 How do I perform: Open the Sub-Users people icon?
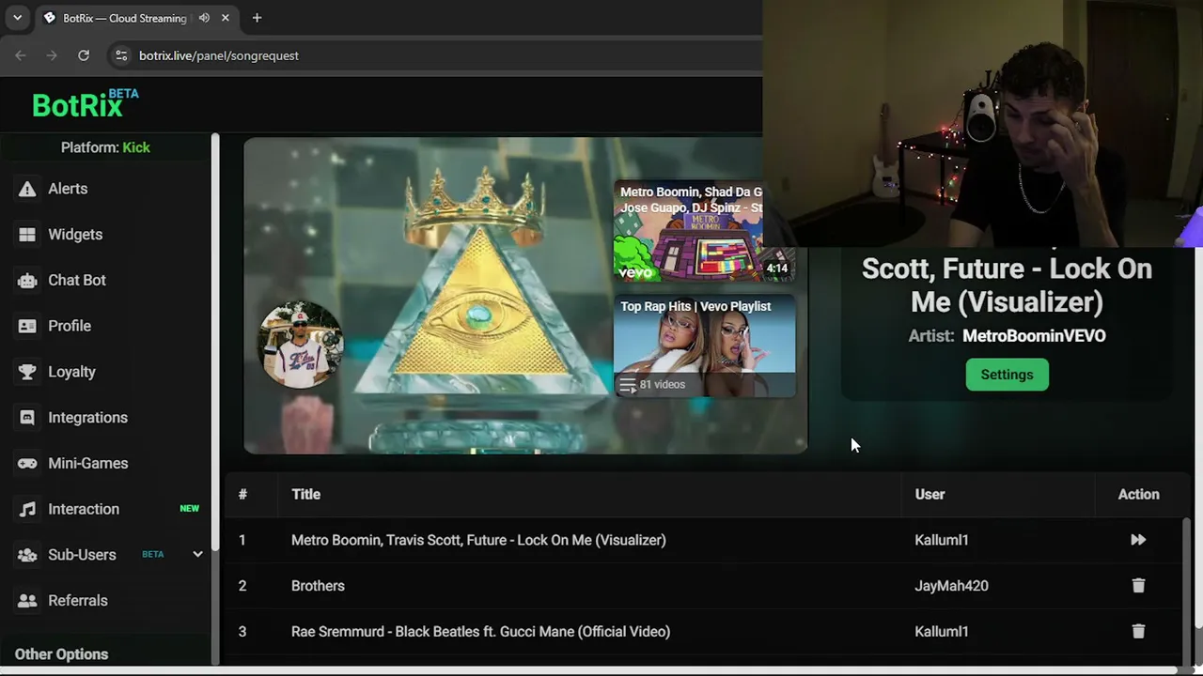click(27, 555)
